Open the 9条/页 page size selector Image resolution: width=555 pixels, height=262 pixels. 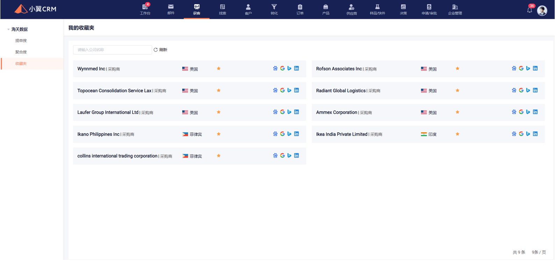point(539,252)
